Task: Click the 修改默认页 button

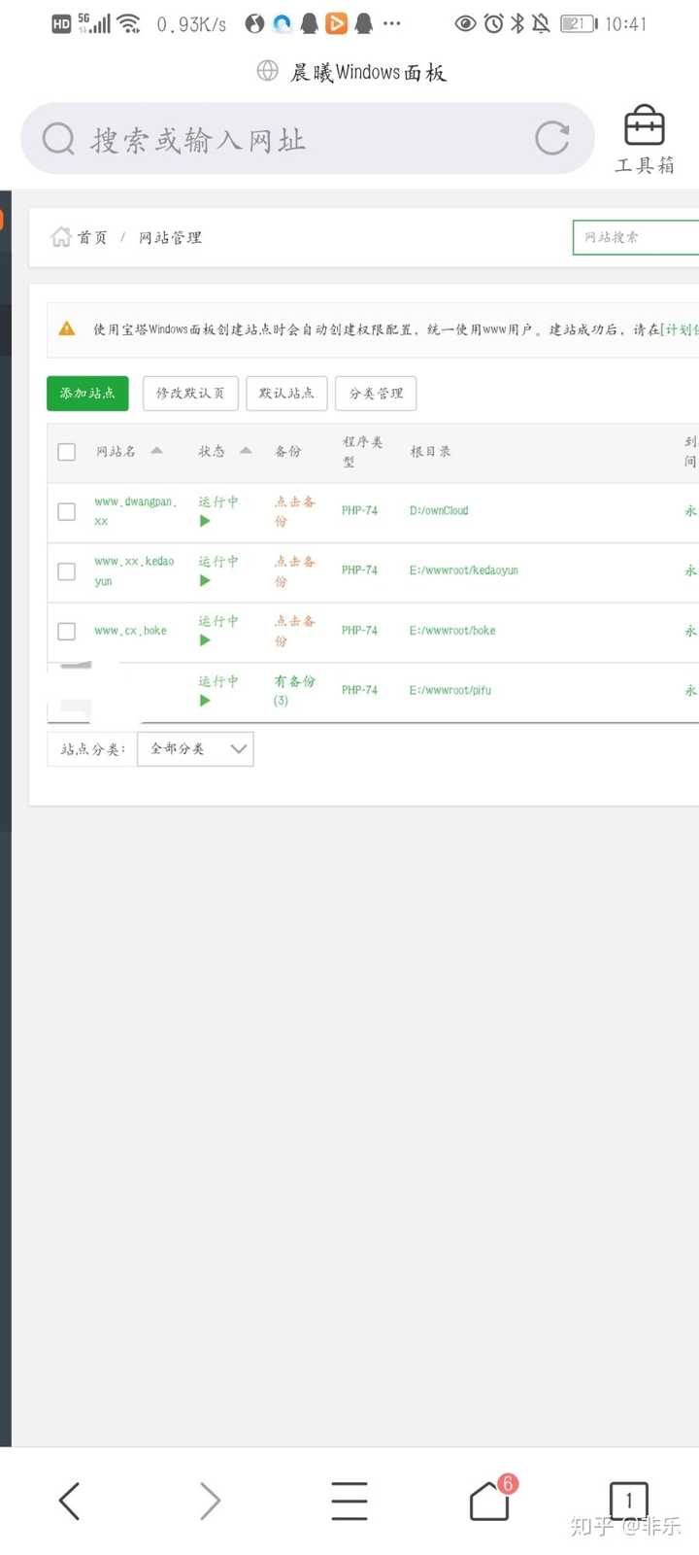Action: point(190,393)
